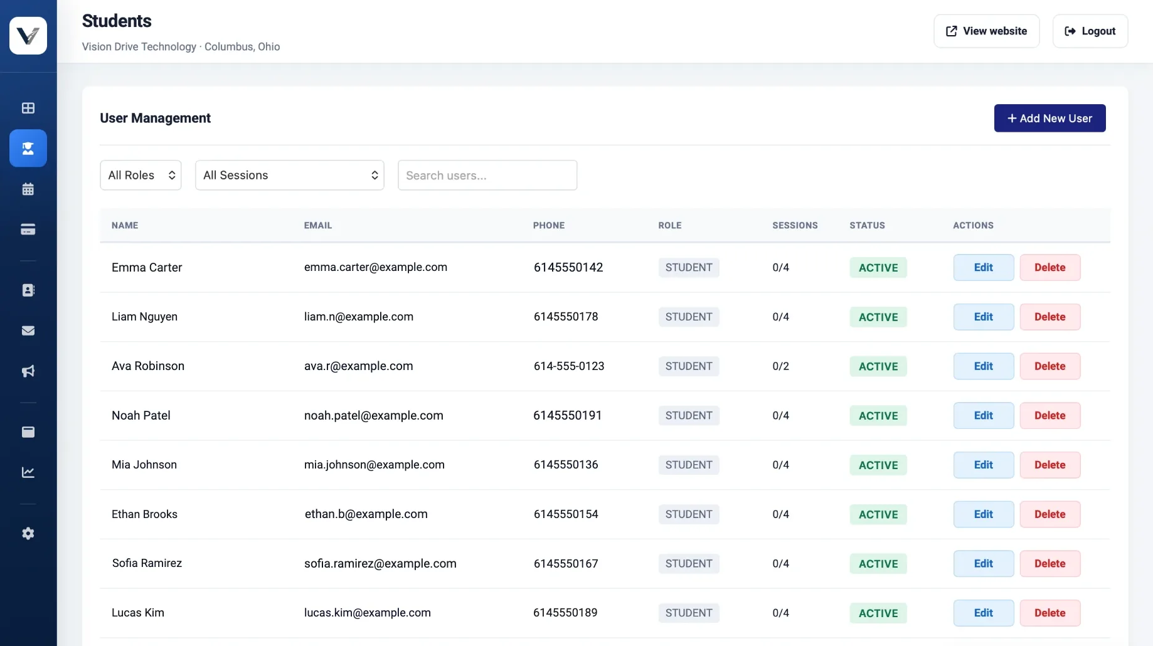
Task: Edit Emma Carter's user record
Action: click(983, 267)
